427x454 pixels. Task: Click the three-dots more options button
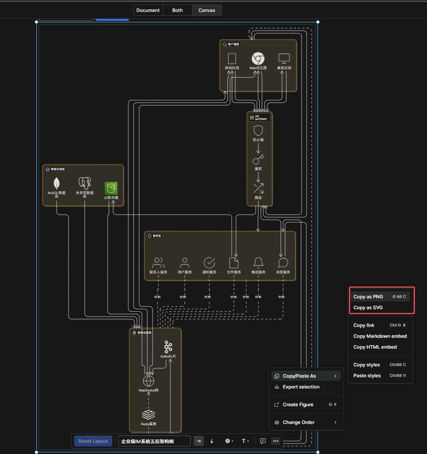point(276,441)
